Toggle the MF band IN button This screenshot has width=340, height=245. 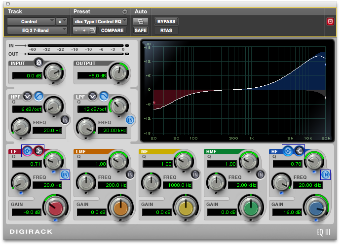point(195,175)
